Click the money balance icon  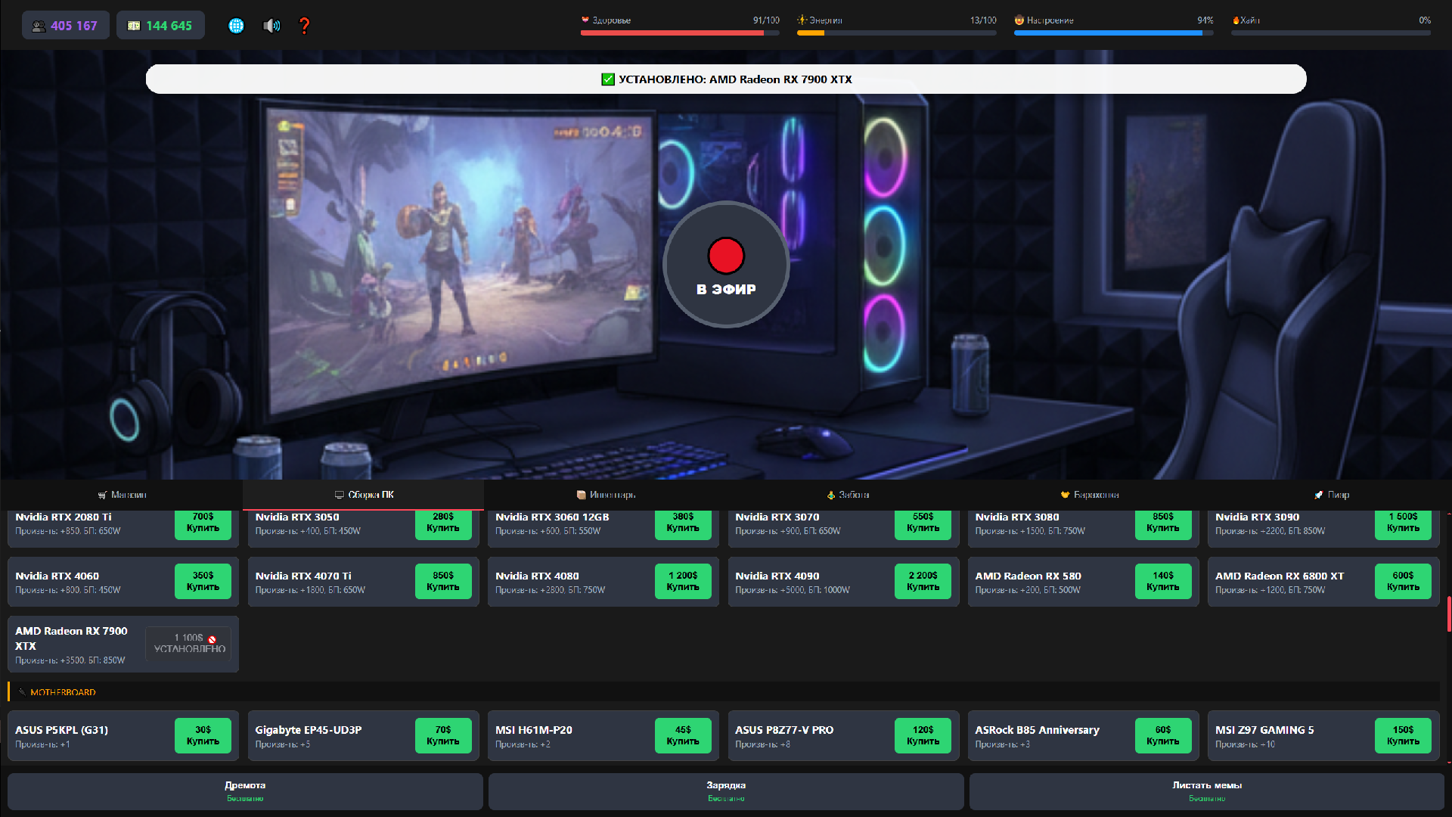(135, 25)
